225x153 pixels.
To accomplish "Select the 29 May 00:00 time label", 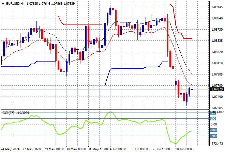I will [x=54, y=149].
